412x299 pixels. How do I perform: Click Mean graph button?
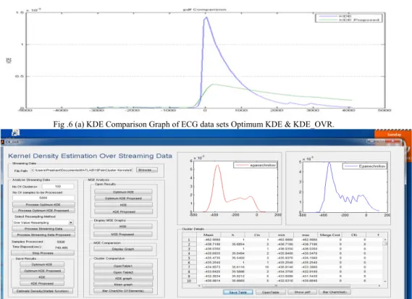pos(123,285)
